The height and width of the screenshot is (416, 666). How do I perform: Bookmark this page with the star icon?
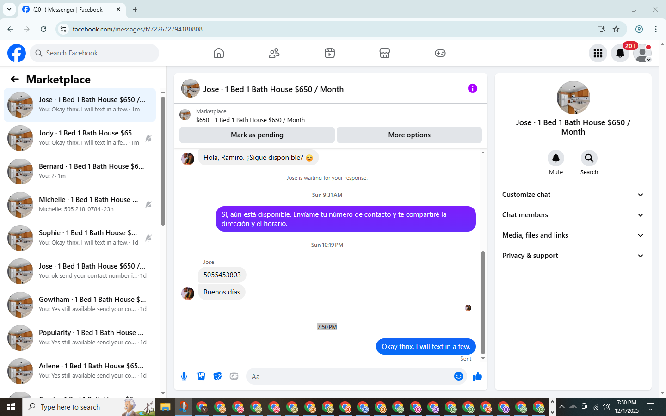[616, 29]
